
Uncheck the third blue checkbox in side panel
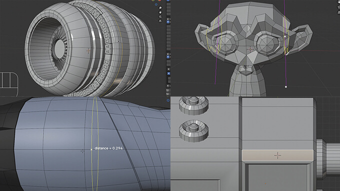[x=168, y=73]
